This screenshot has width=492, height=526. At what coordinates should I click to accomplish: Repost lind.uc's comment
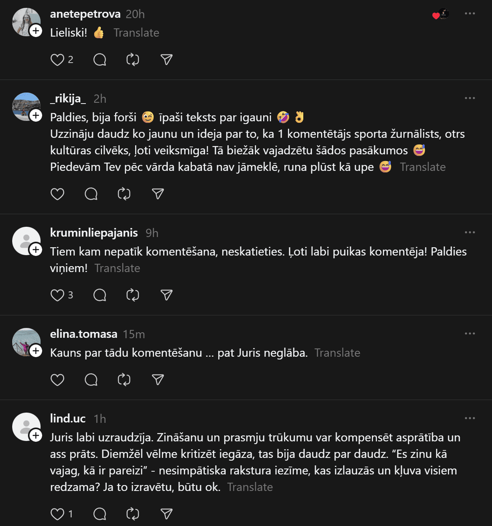pos(133,514)
